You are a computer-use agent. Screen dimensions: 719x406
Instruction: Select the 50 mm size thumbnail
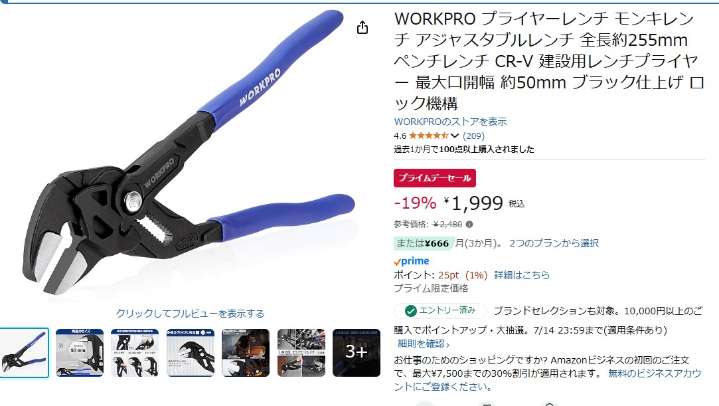click(80, 353)
